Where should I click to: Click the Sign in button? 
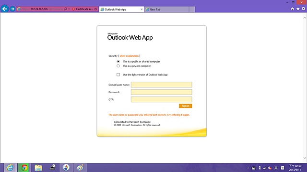186,106
